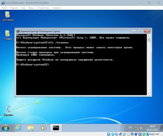Minimize the Command Prompt window

(134, 31)
